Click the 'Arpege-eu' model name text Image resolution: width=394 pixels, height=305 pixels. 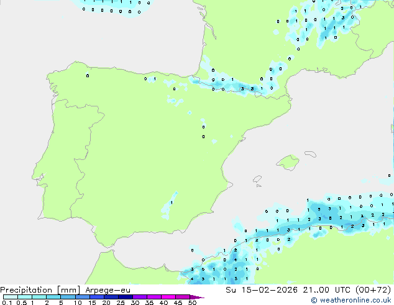108,291
